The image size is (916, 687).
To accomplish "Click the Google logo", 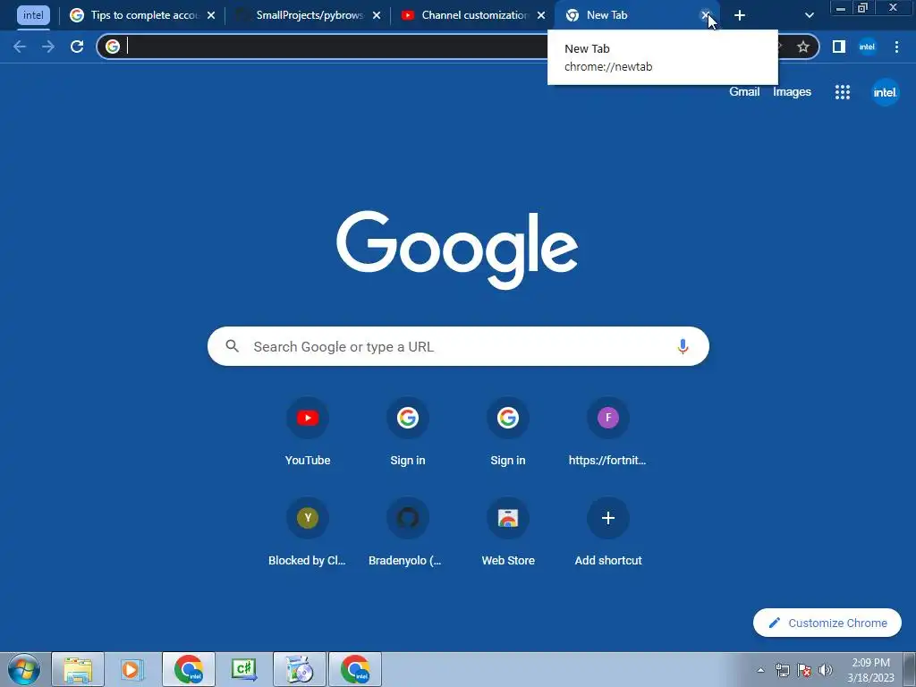I will pos(457,250).
